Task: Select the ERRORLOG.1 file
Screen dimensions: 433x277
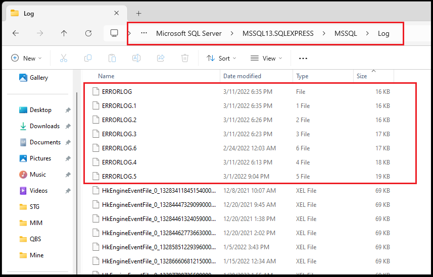Action: tap(119, 106)
